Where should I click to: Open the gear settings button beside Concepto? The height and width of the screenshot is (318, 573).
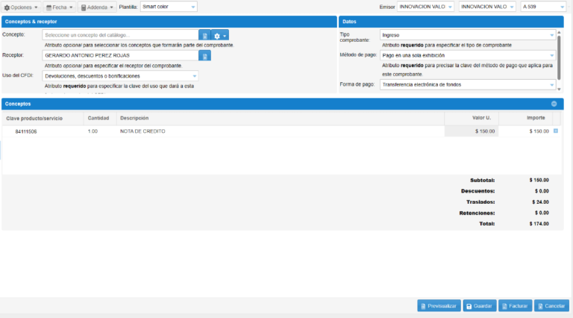[x=219, y=35]
